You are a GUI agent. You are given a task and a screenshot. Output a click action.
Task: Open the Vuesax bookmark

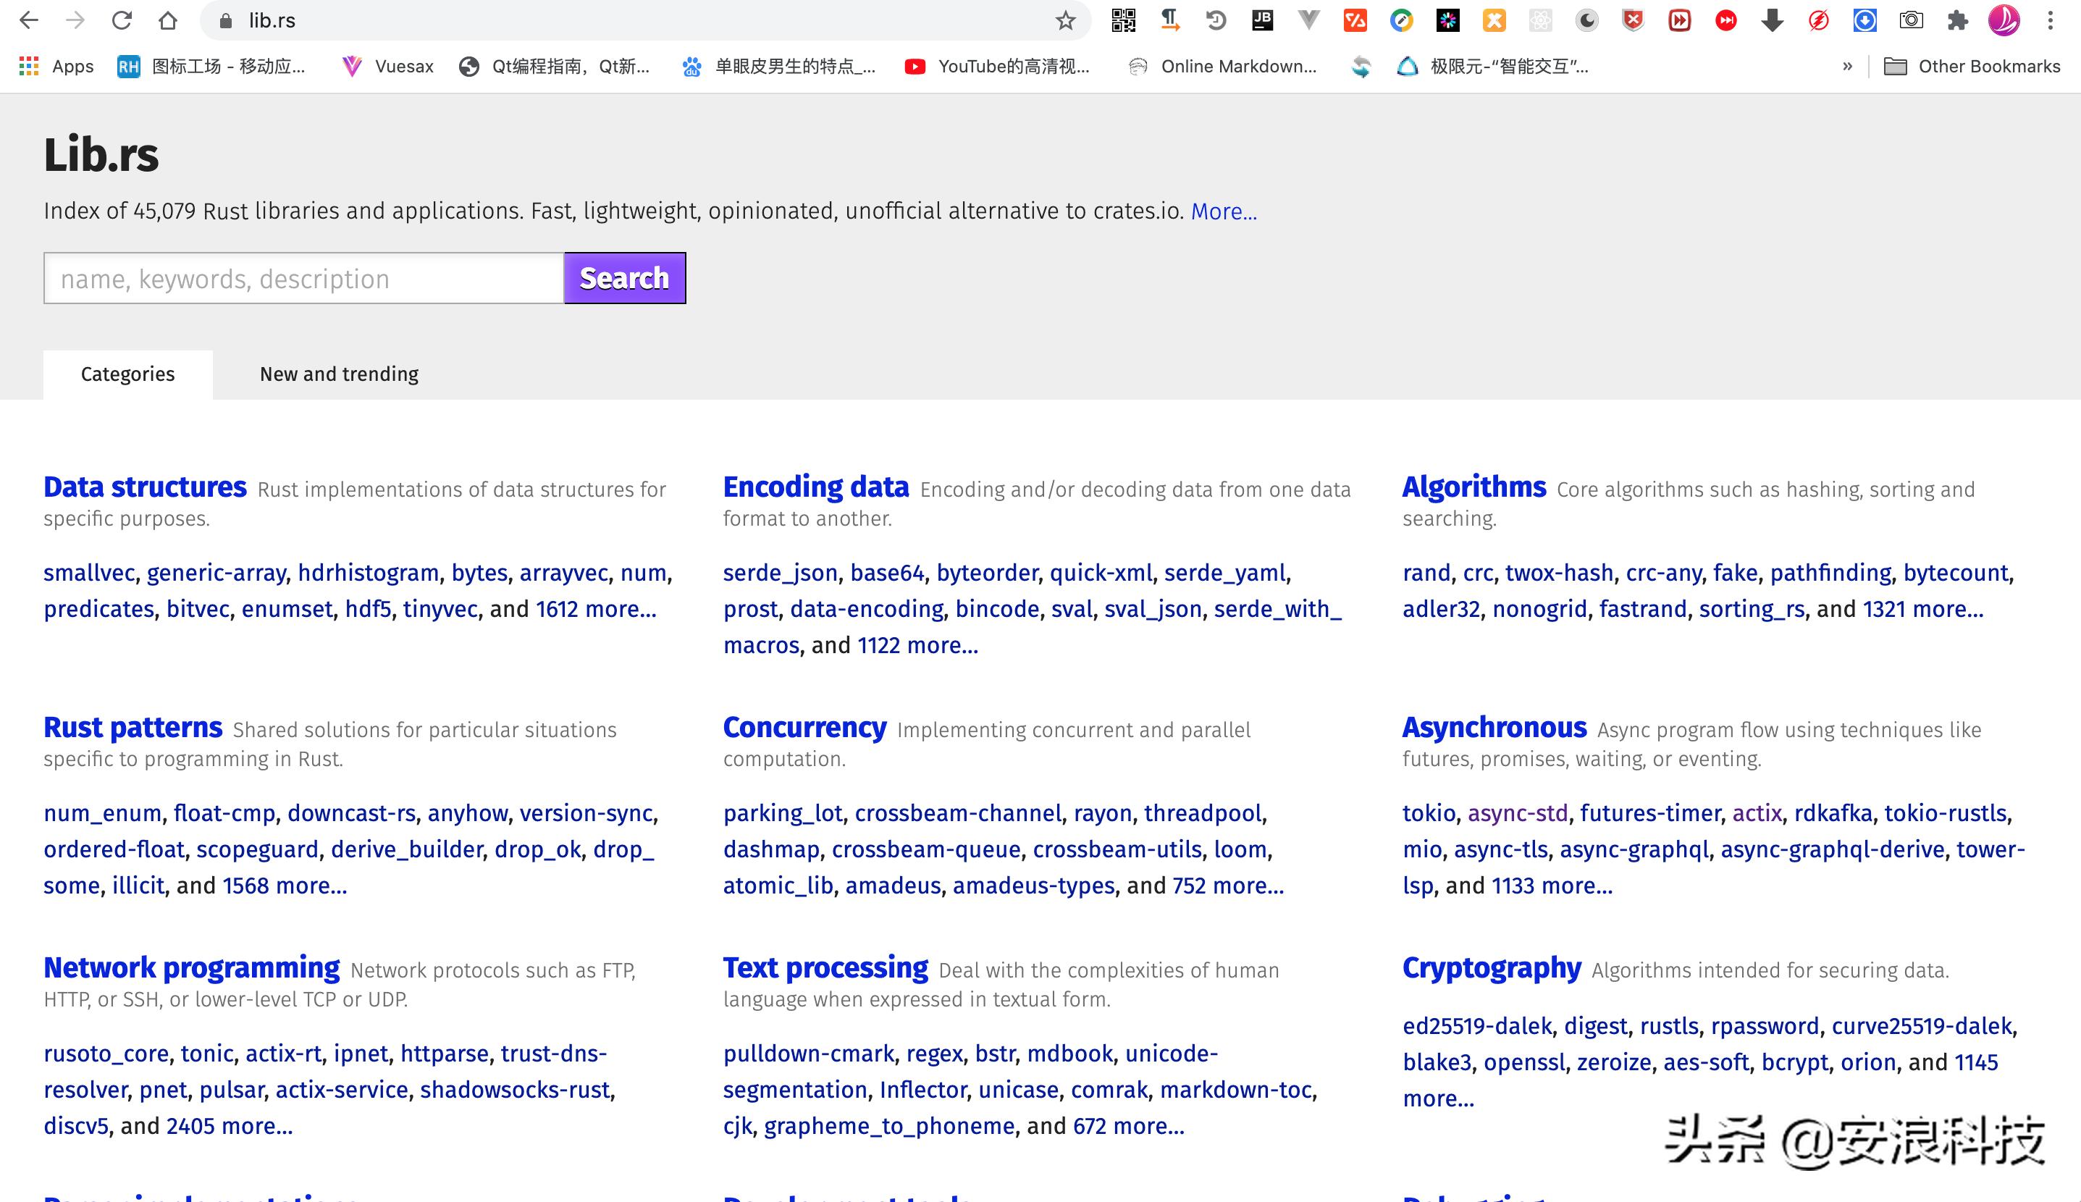point(388,67)
